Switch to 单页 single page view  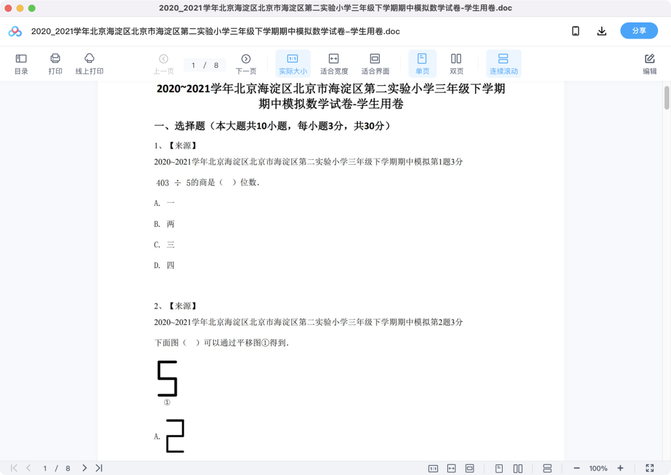[x=422, y=64]
